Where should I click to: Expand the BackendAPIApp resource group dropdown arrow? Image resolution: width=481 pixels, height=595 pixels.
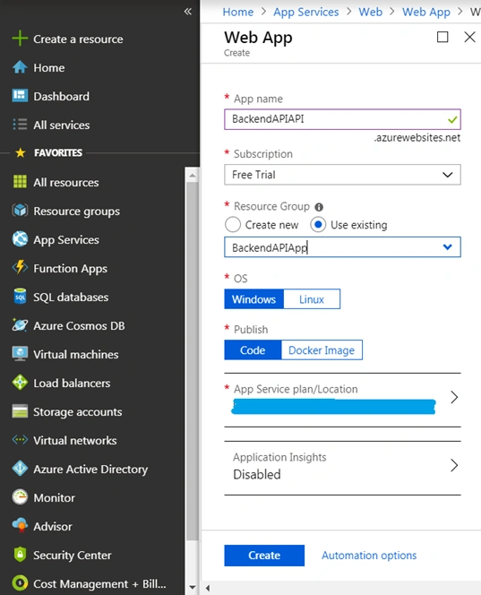pos(448,247)
